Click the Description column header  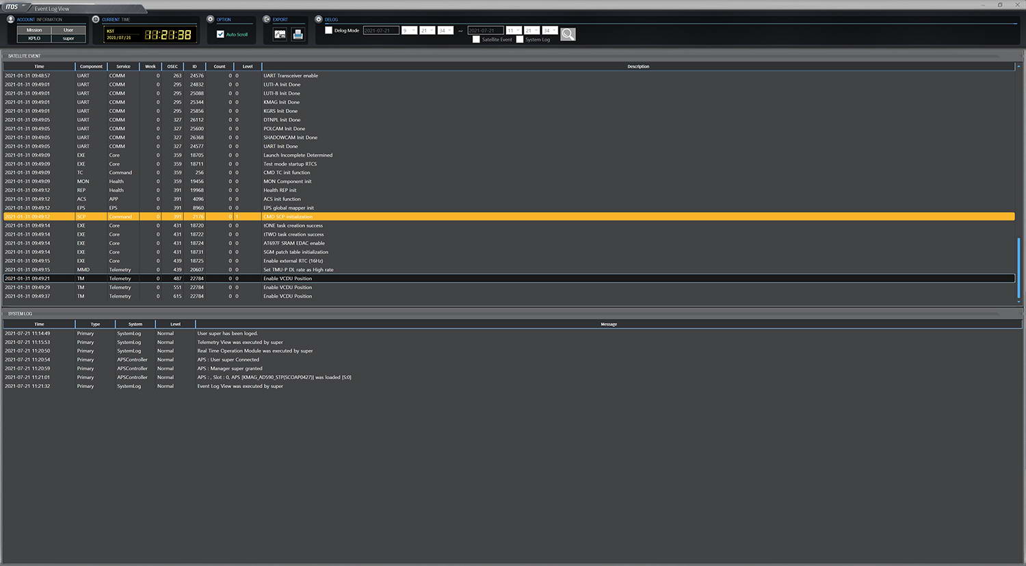[637, 66]
